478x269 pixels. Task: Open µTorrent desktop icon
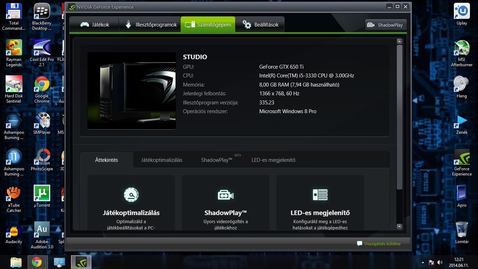click(42, 196)
